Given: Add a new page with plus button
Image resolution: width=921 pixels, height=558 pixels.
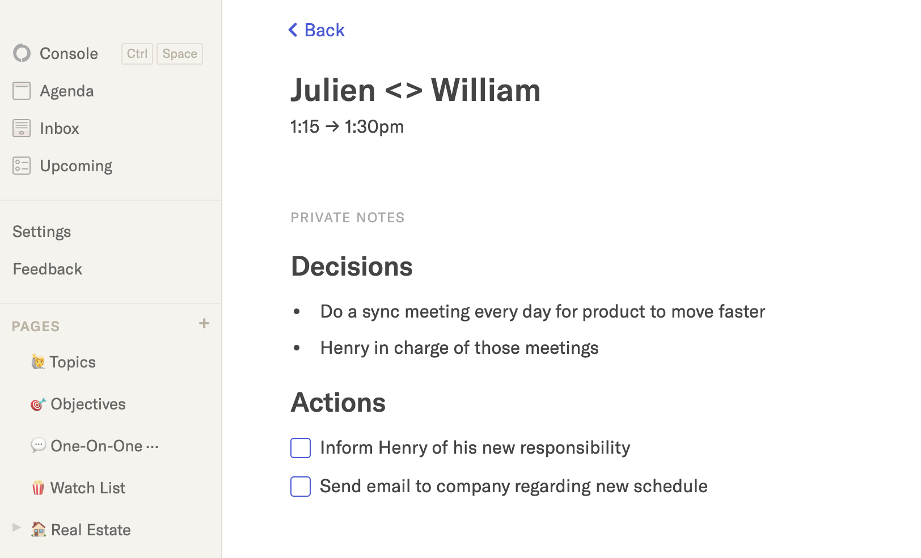Looking at the screenshot, I should click(204, 324).
